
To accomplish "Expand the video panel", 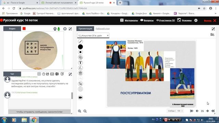I will [x=70, y=29].
